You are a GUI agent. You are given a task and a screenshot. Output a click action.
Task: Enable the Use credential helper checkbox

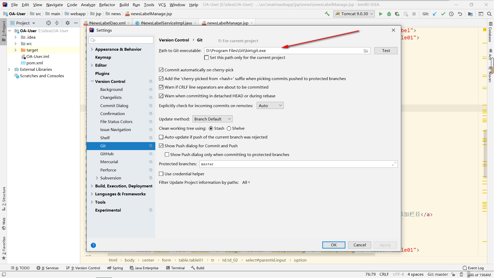[x=161, y=174]
